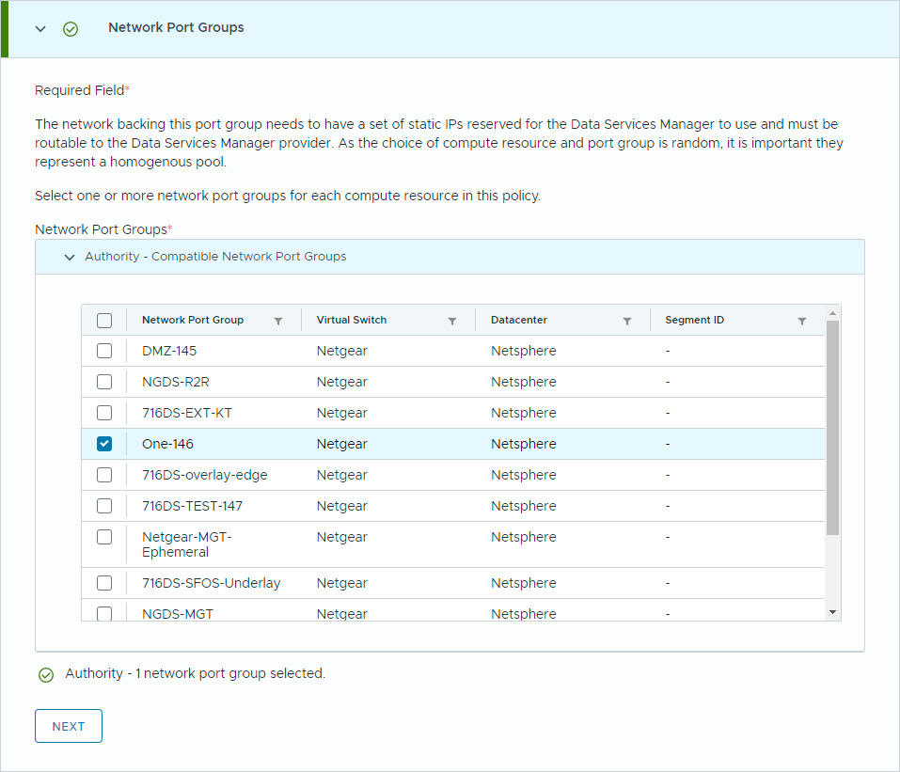Select the DMZ-145 row name

tap(169, 351)
